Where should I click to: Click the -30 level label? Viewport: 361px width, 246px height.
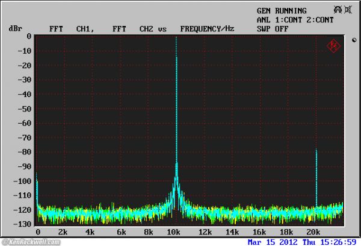click(x=25, y=80)
